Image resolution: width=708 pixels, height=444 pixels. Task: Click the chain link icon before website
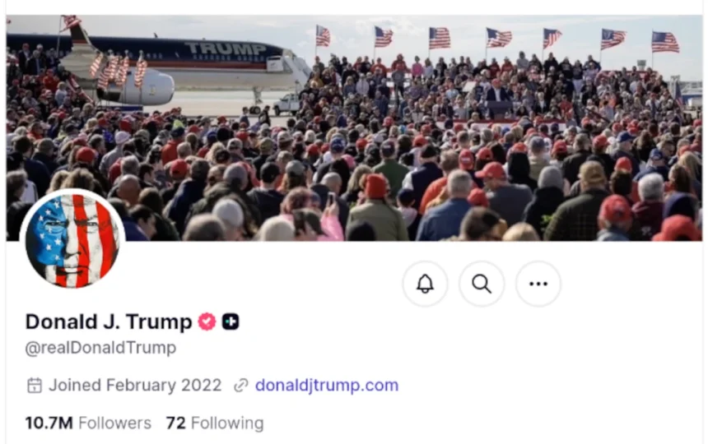(241, 386)
